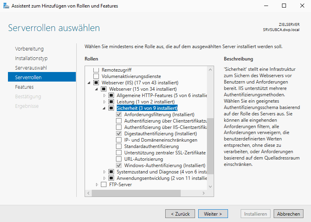Select the Installationstyp step

point(31,58)
